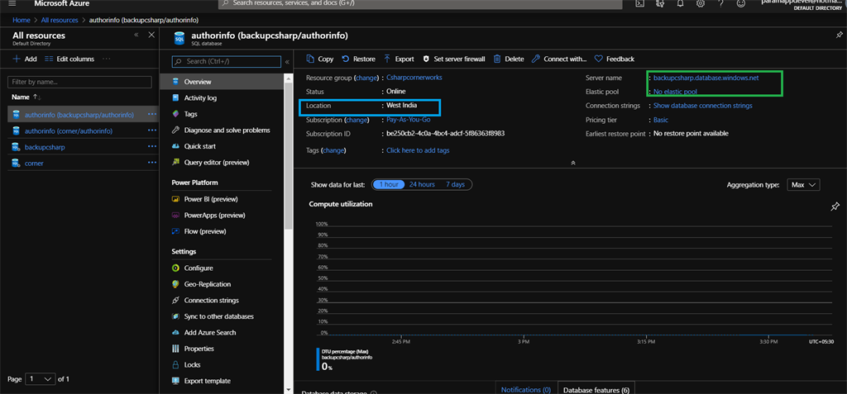Click Show database connection strings link
The image size is (847, 394).
[x=703, y=106]
